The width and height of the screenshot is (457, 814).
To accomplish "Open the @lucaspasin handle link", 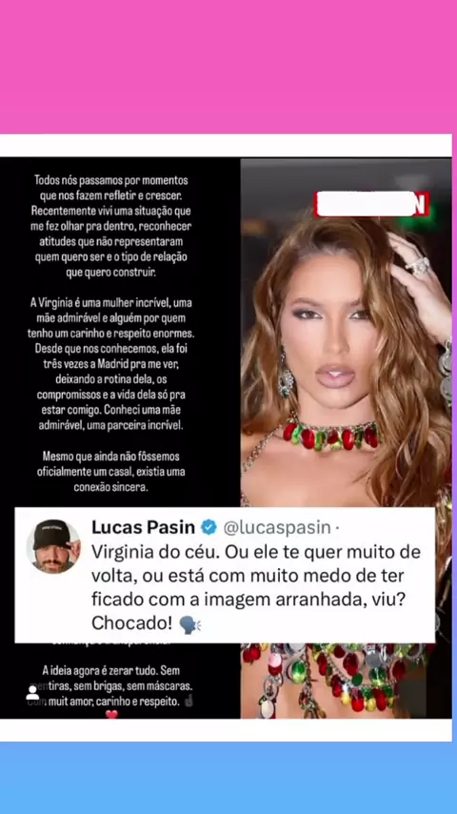I will [x=277, y=527].
